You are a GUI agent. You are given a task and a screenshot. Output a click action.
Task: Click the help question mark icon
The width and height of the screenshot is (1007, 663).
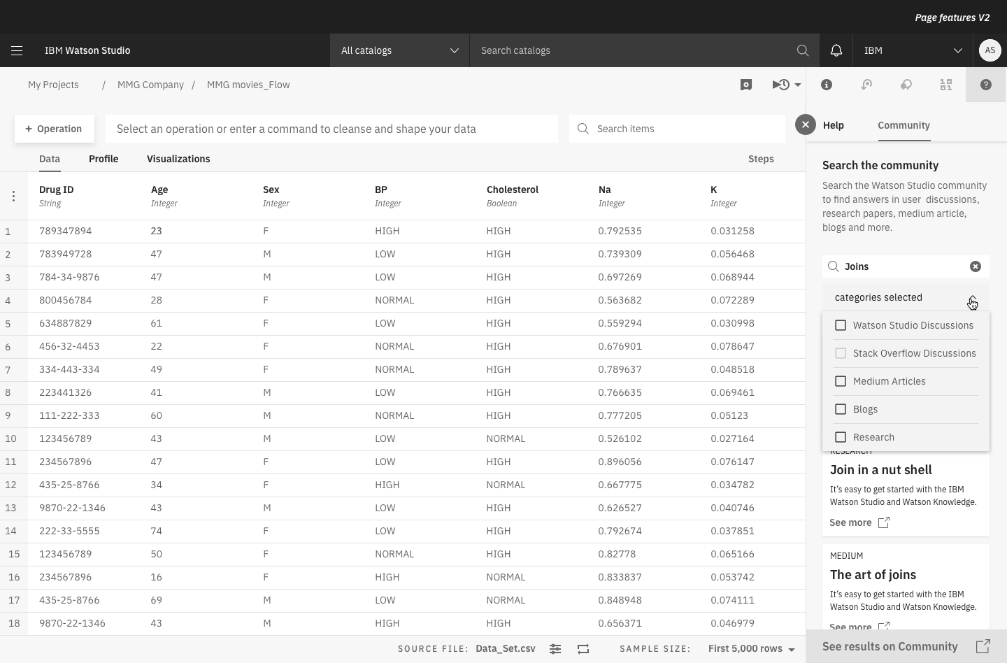[x=986, y=85]
